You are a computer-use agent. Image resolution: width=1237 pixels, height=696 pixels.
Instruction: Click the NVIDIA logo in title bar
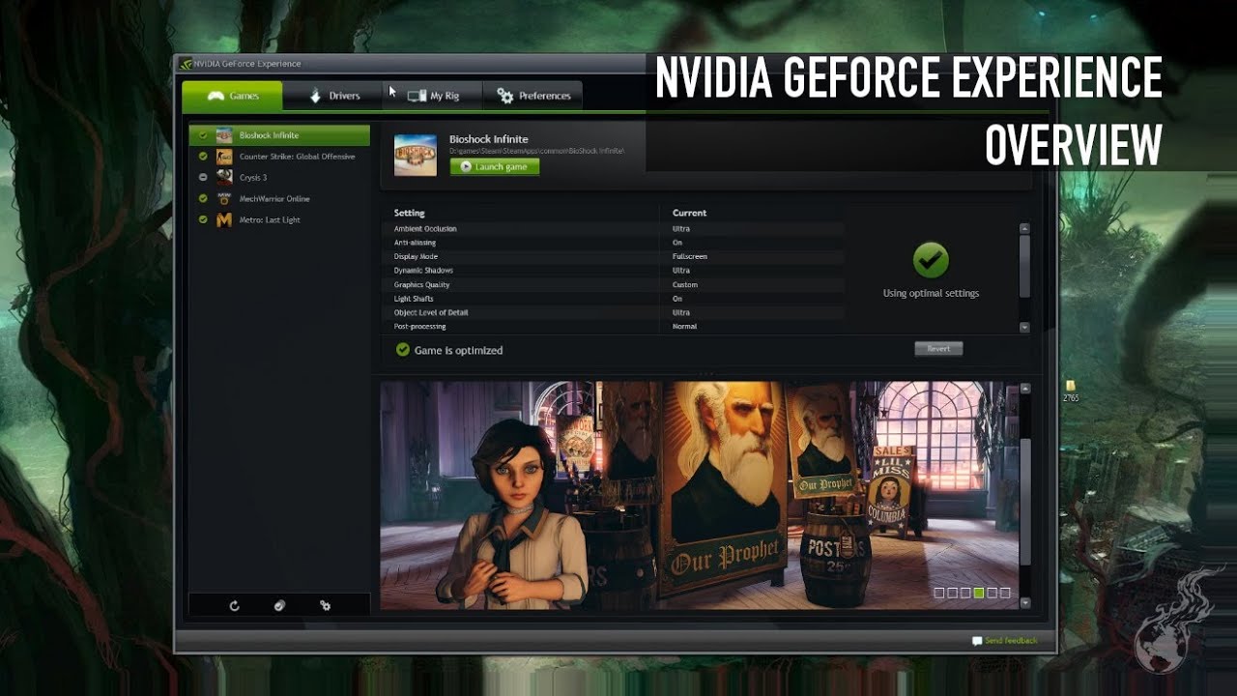(x=186, y=64)
